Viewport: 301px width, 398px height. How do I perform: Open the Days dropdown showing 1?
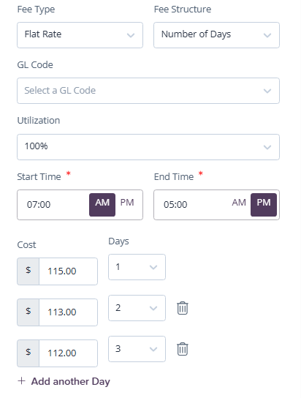click(x=137, y=267)
